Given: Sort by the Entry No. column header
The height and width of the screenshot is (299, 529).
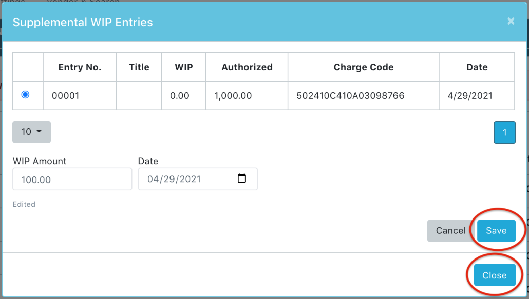Looking at the screenshot, I should point(80,67).
